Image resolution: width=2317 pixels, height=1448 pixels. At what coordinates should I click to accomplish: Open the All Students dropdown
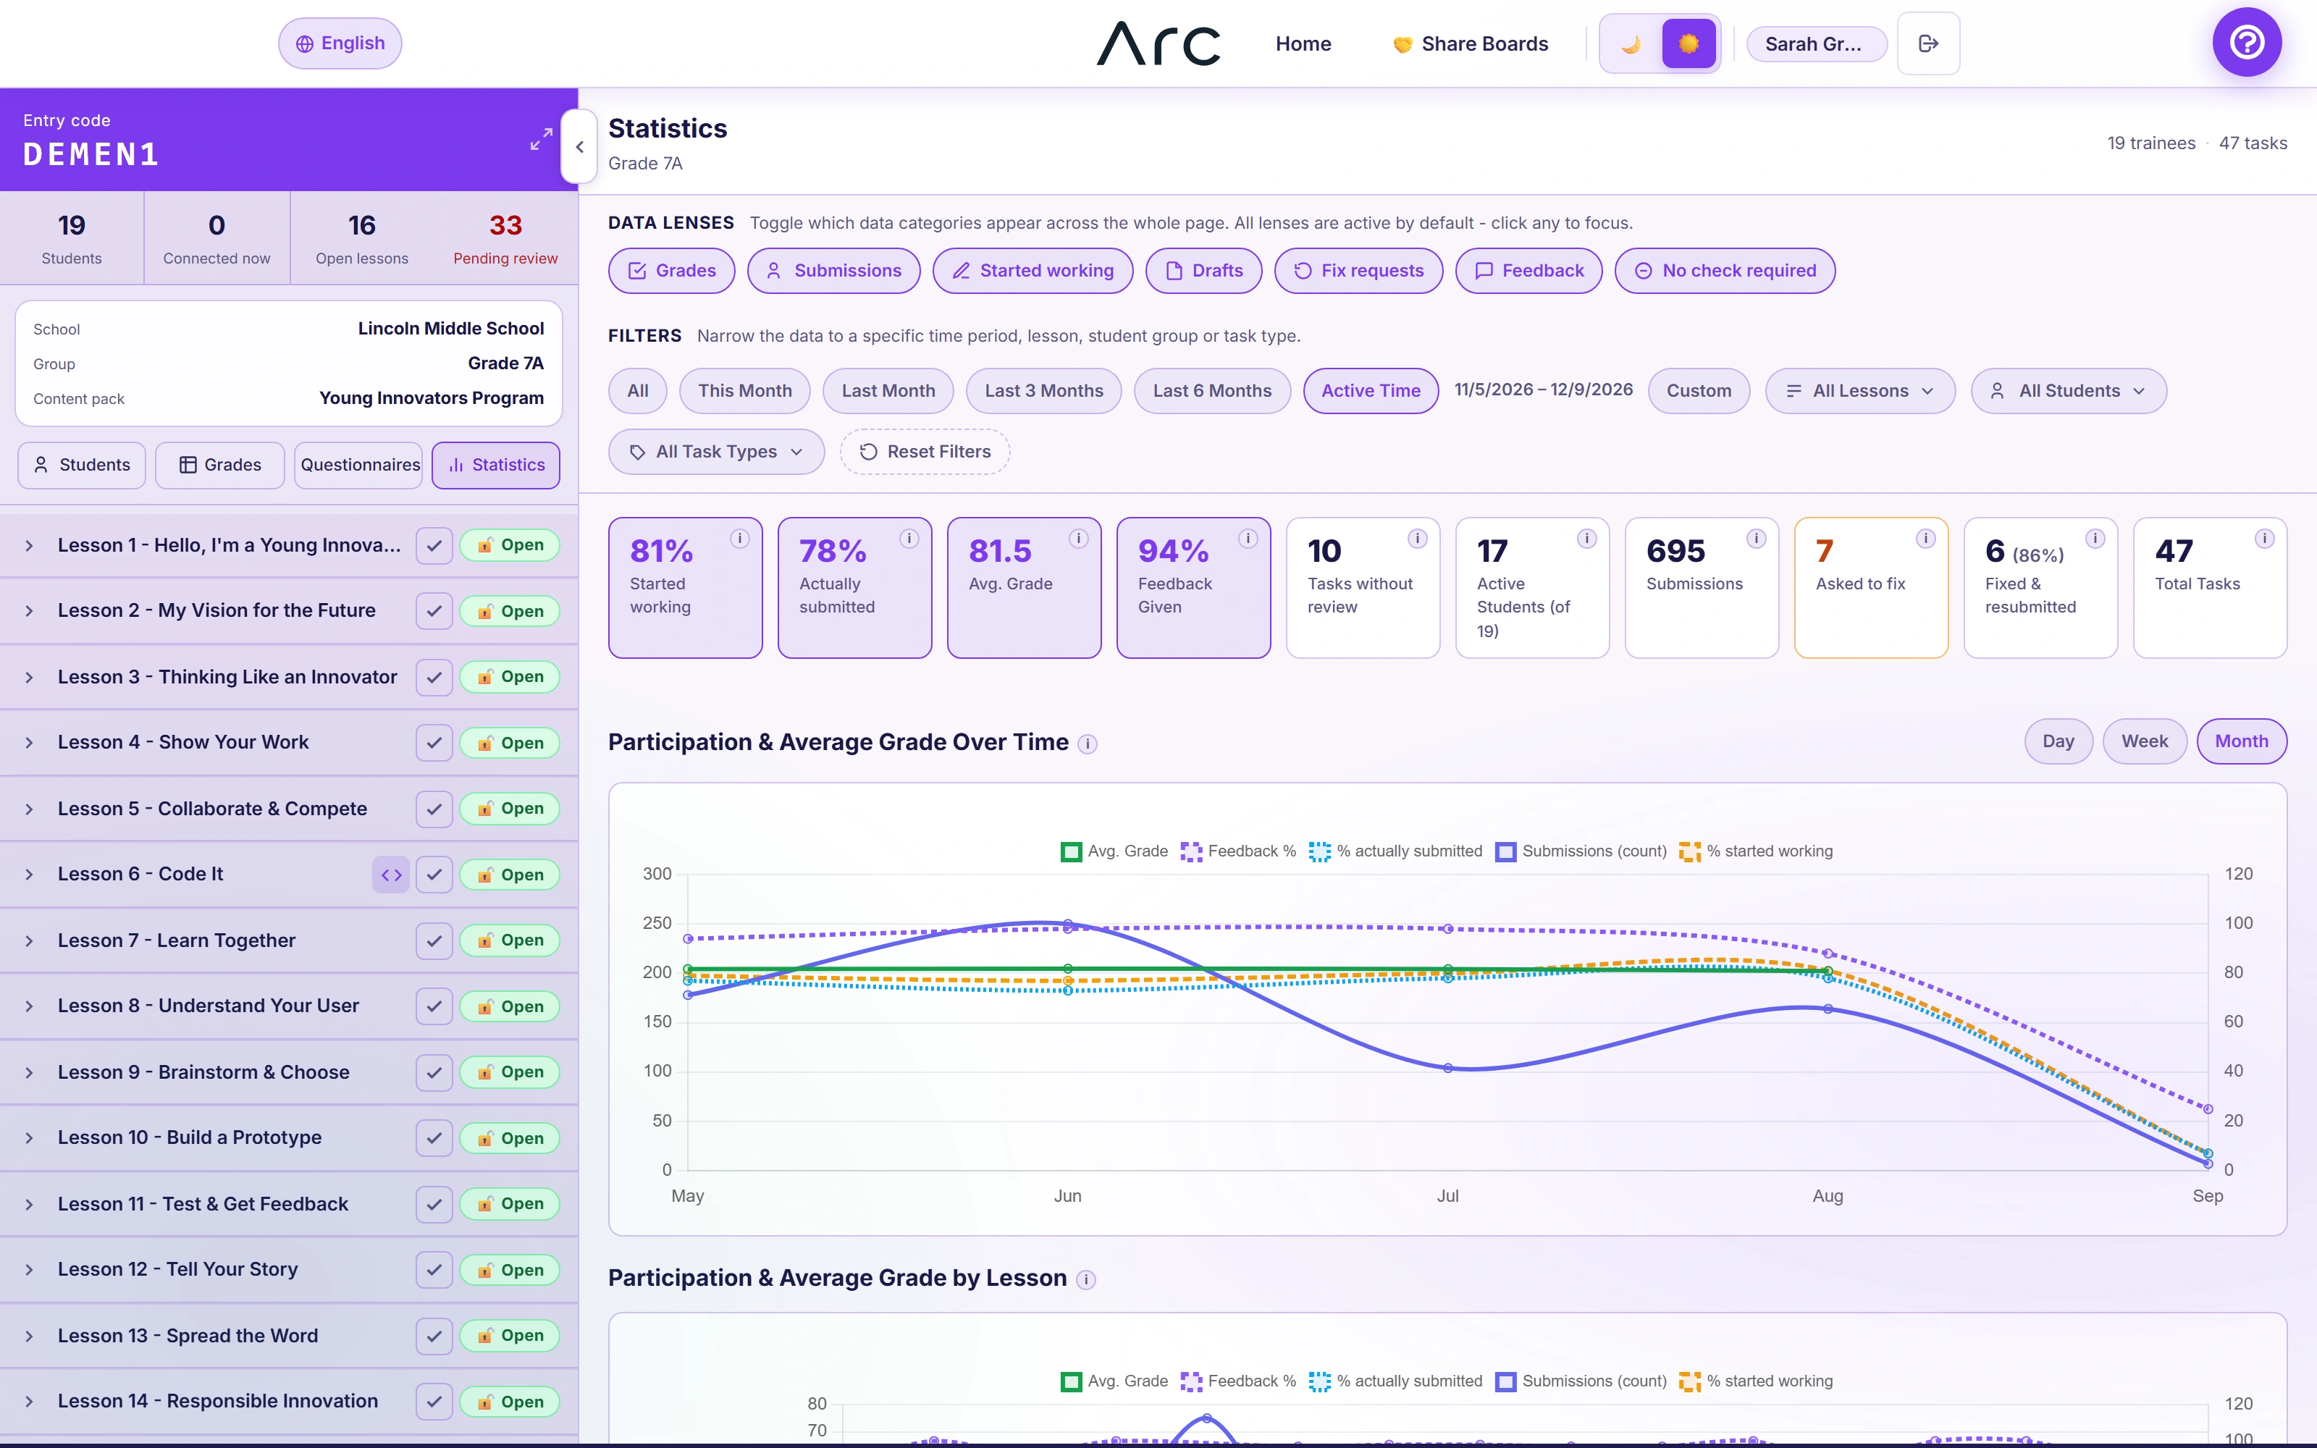pyautogui.click(x=2068, y=391)
